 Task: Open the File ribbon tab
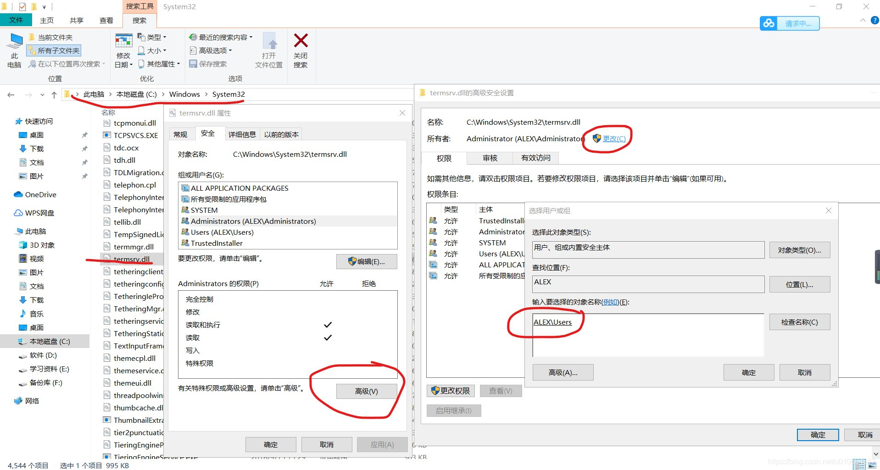pos(16,20)
